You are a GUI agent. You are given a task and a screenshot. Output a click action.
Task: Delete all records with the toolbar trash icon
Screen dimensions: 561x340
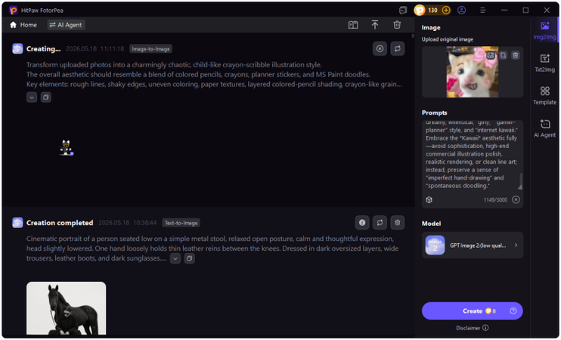[397, 25]
